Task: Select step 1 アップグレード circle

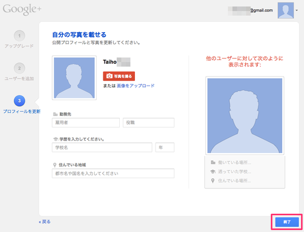Action: [x=19, y=36]
